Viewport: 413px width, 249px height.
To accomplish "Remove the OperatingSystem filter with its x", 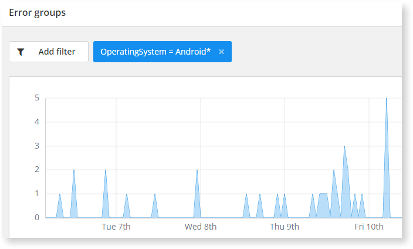I will [221, 52].
